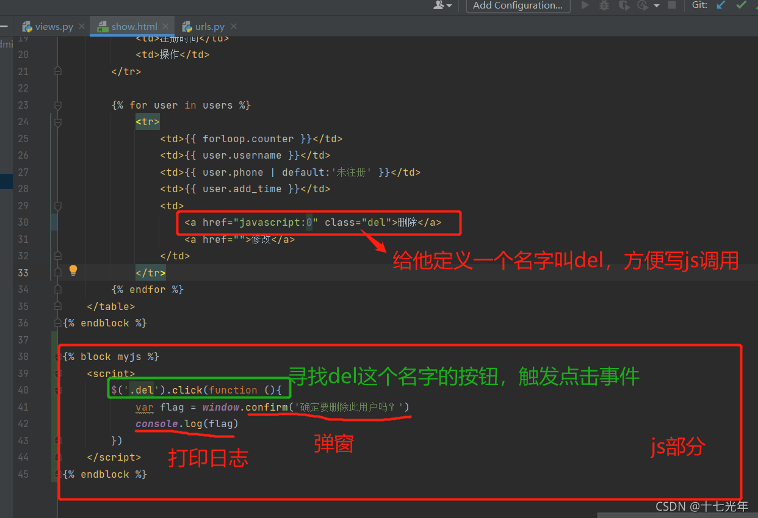Viewport: 758px width, 518px height.
Task: Close the show.html tab
Action: coord(166,27)
